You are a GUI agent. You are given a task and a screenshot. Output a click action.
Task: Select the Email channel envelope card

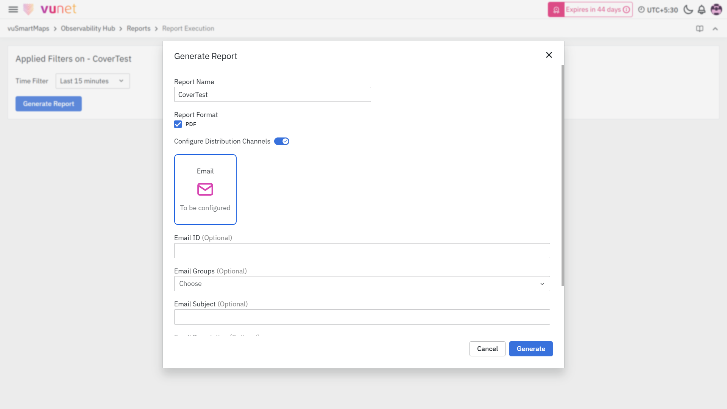click(x=205, y=189)
